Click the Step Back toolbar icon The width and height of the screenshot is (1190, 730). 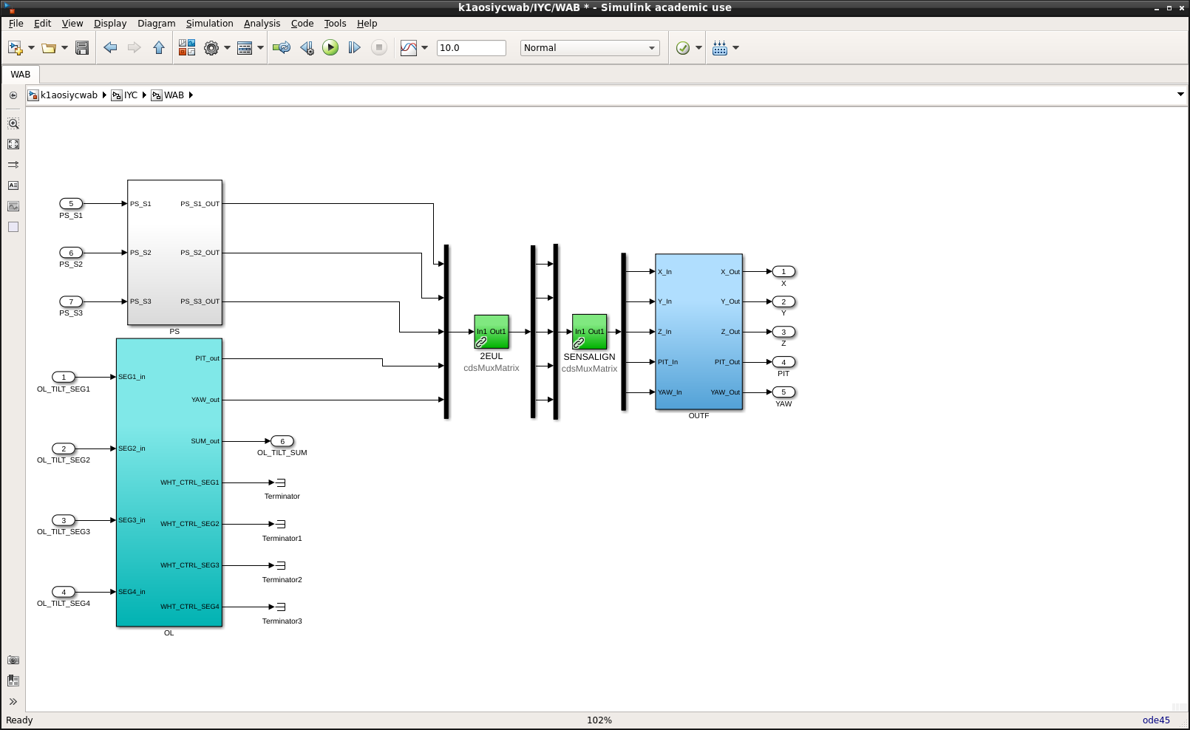(x=307, y=48)
